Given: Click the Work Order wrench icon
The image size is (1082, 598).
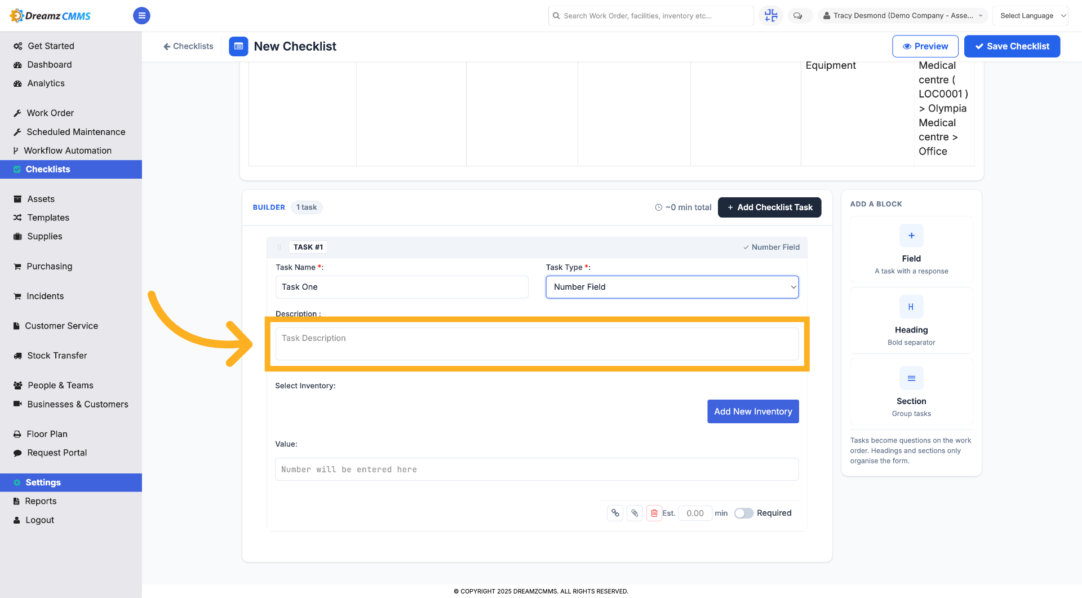Looking at the screenshot, I should click(17, 113).
